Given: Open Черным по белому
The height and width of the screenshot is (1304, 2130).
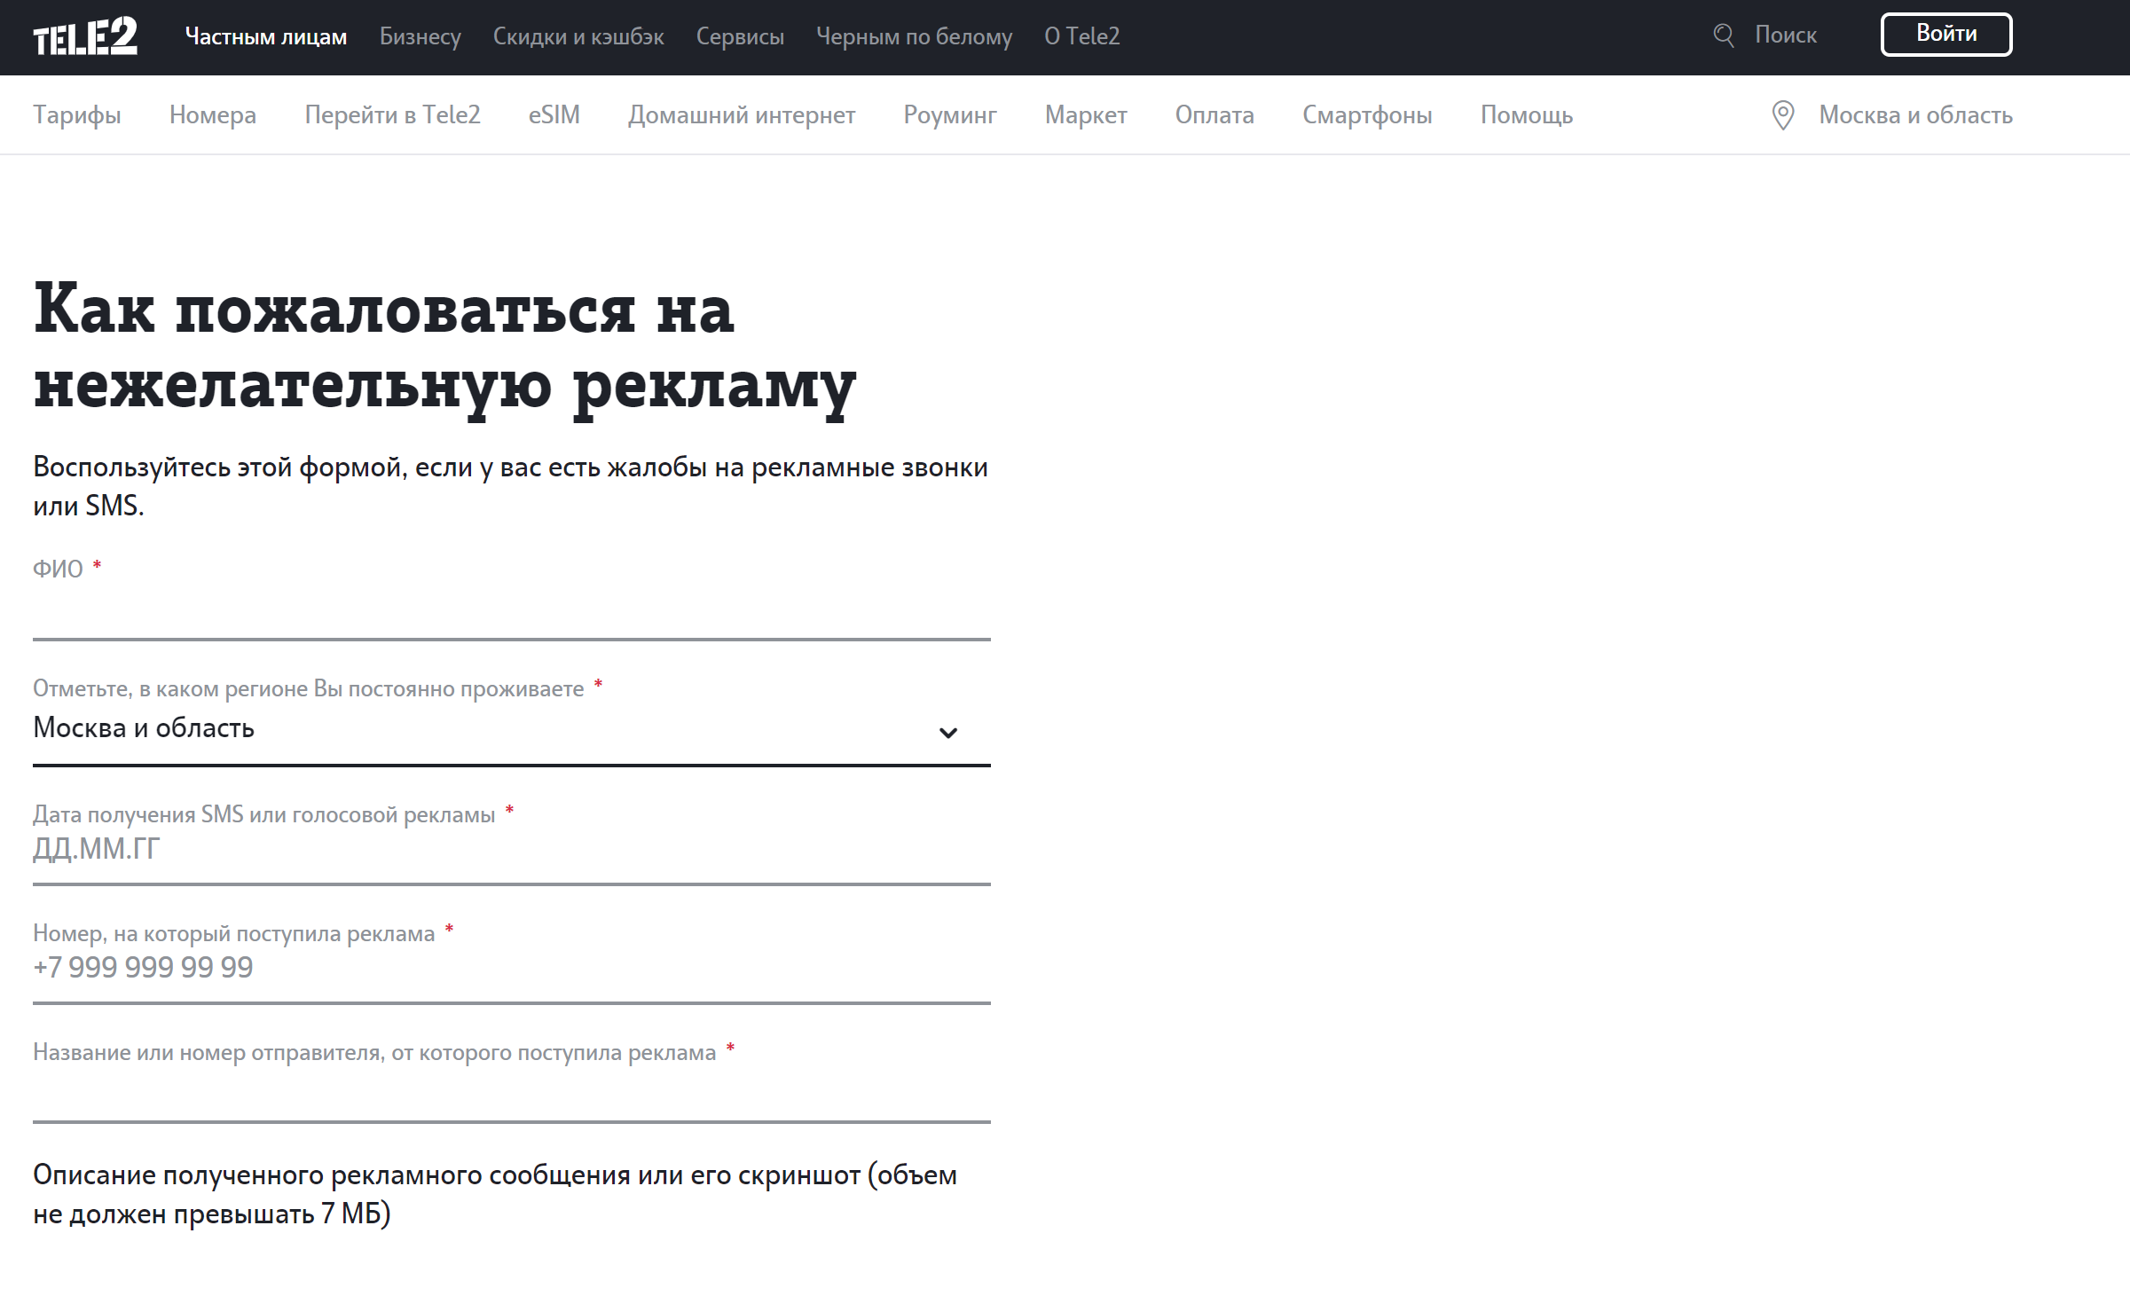Looking at the screenshot, I should [x=914, y=36].
